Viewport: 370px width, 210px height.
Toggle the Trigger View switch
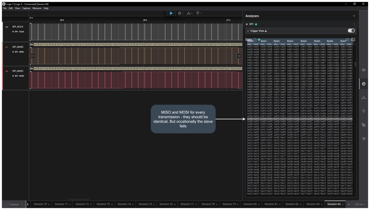point(351,31)
